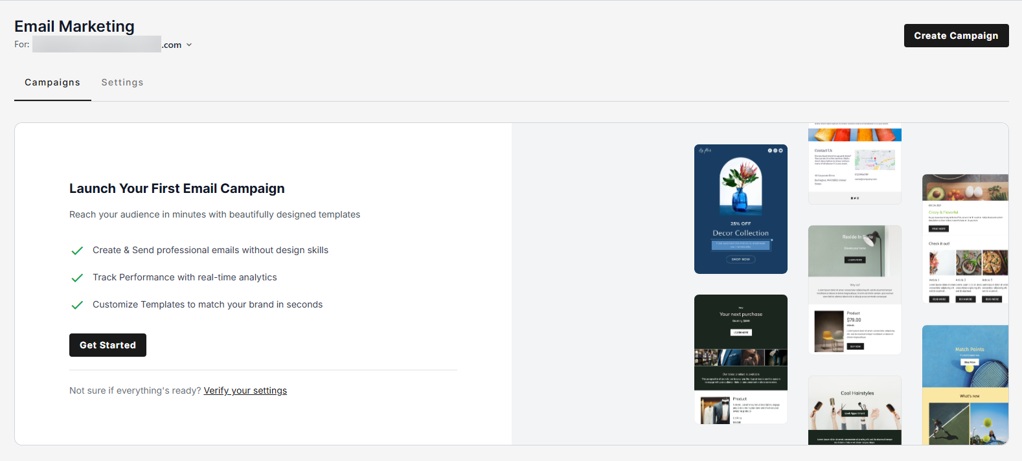Click the Get Started button
The image size is (1022, 461).
click(x=108, y=345)
